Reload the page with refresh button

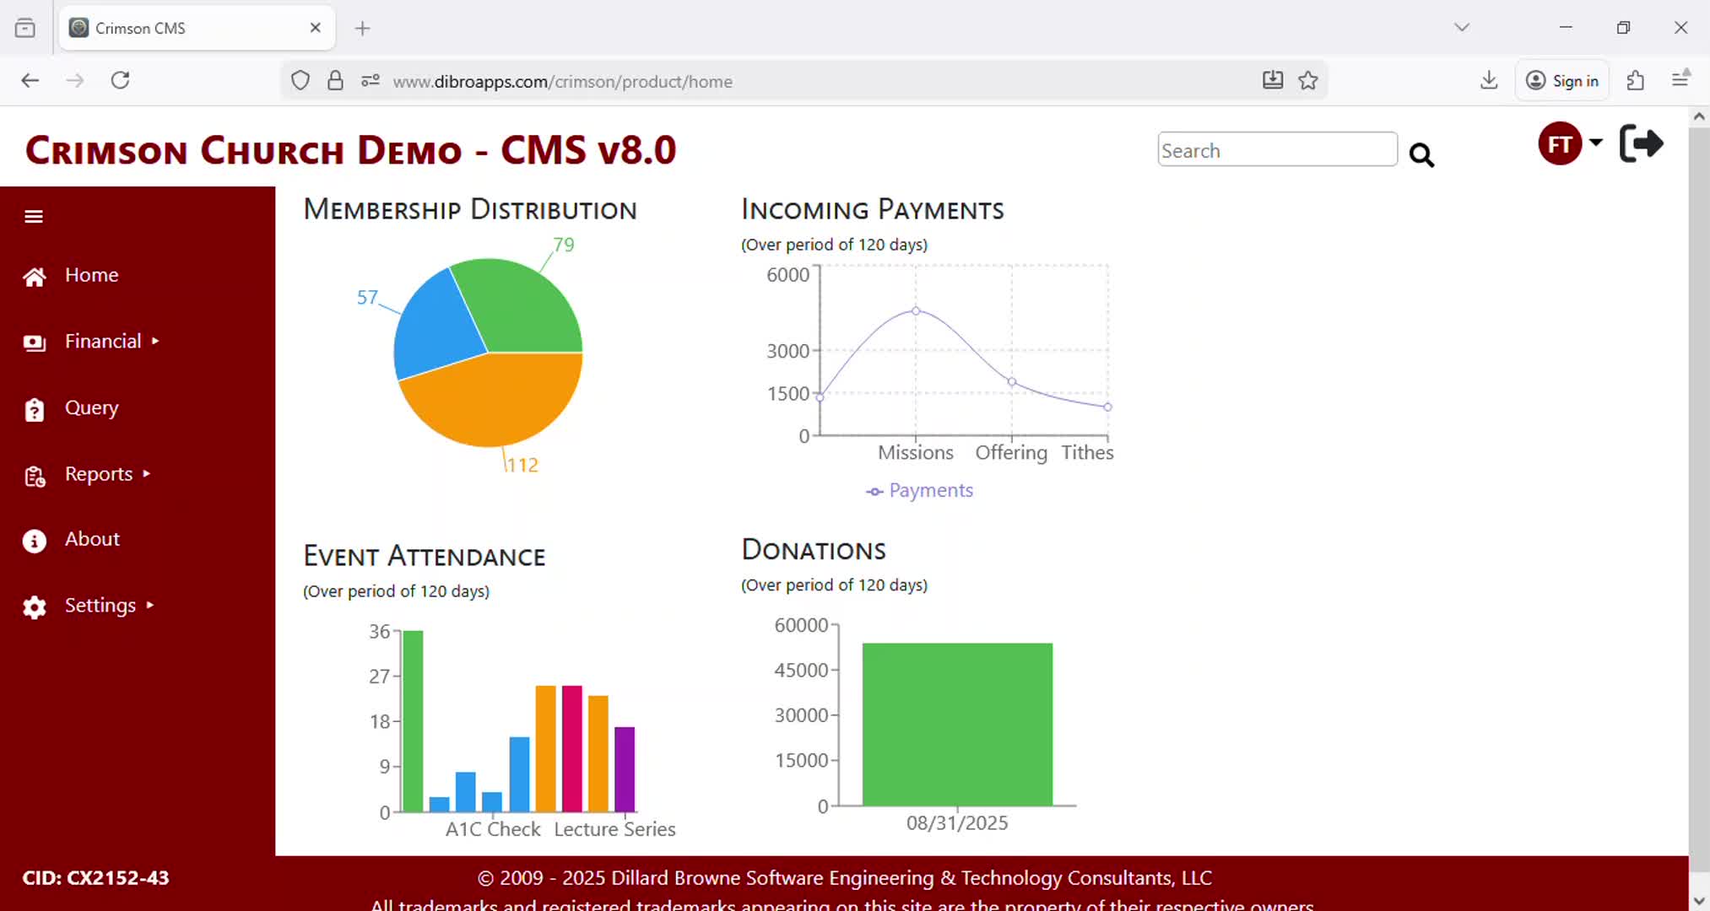coord(121,81)
